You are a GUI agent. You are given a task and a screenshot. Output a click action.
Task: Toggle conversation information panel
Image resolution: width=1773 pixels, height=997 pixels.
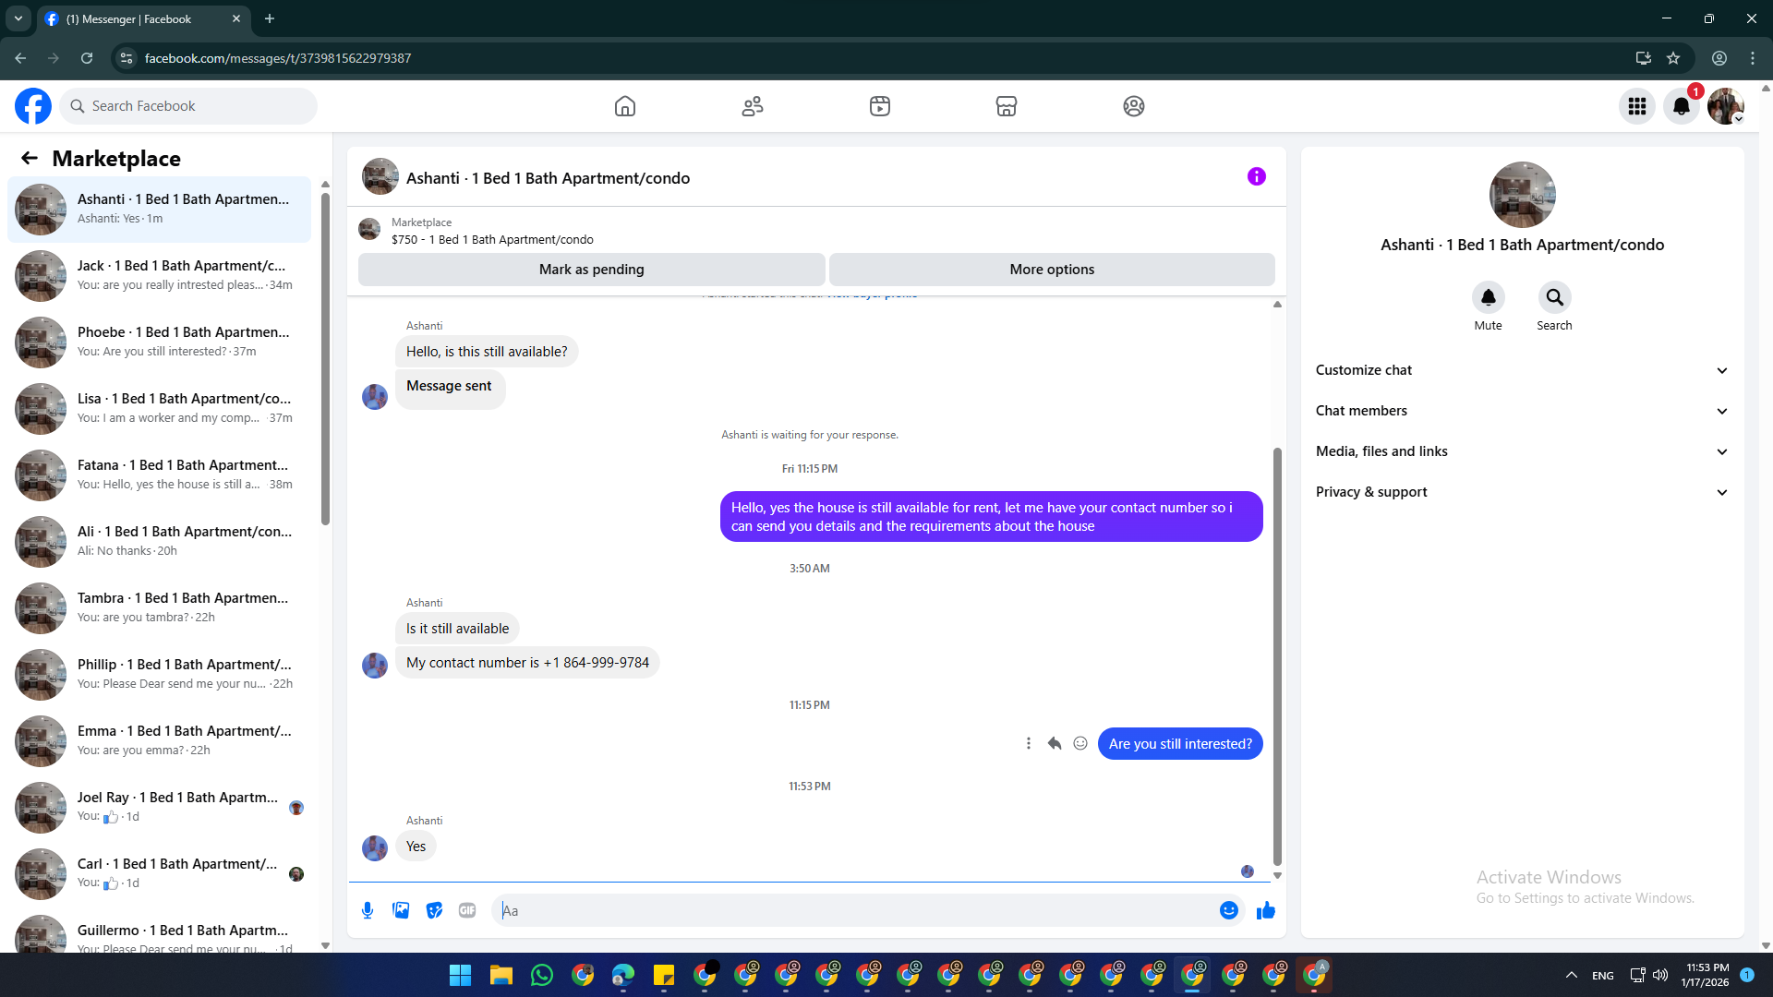[1256, 176]
